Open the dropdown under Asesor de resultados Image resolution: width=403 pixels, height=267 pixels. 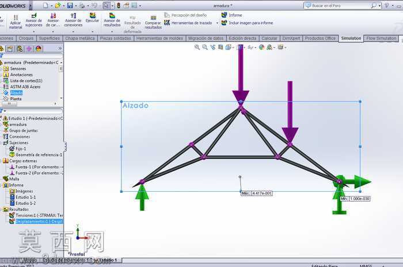[112, 32]
